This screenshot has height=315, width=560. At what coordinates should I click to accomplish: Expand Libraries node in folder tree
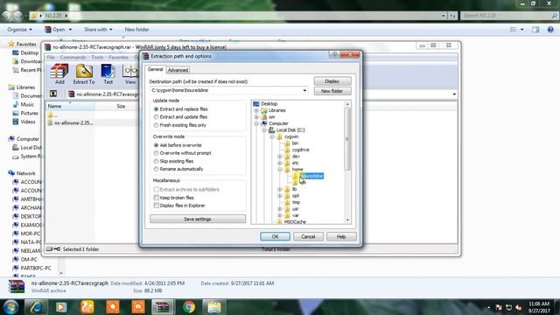click(256, 110)
